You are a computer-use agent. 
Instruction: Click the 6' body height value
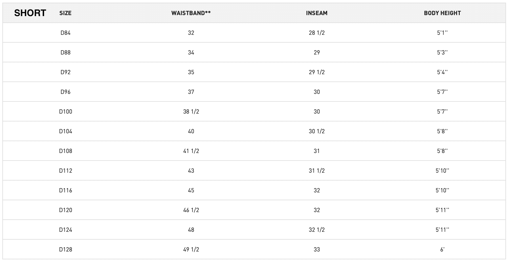(442, 250)
